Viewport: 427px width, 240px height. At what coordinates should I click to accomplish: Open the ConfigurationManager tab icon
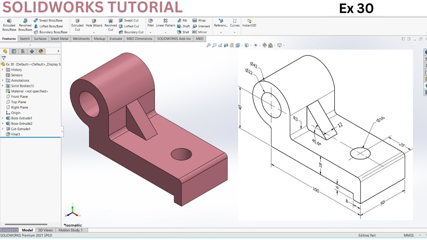[x=23, y=51]
